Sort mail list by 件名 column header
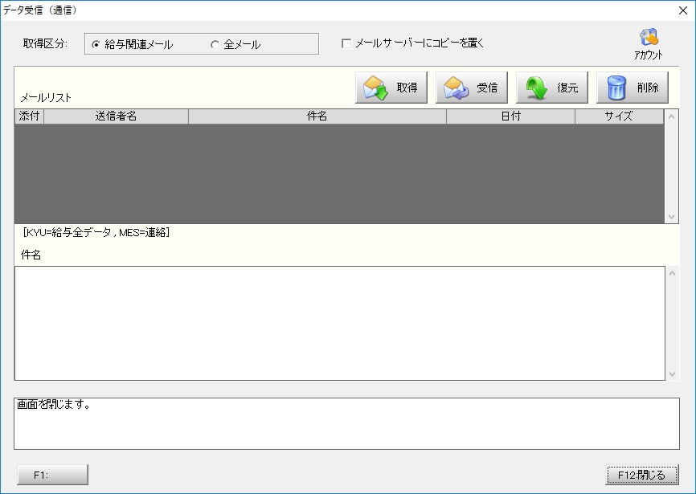The height and width of the screenshot is (494, 696). (x=317, y=116)
